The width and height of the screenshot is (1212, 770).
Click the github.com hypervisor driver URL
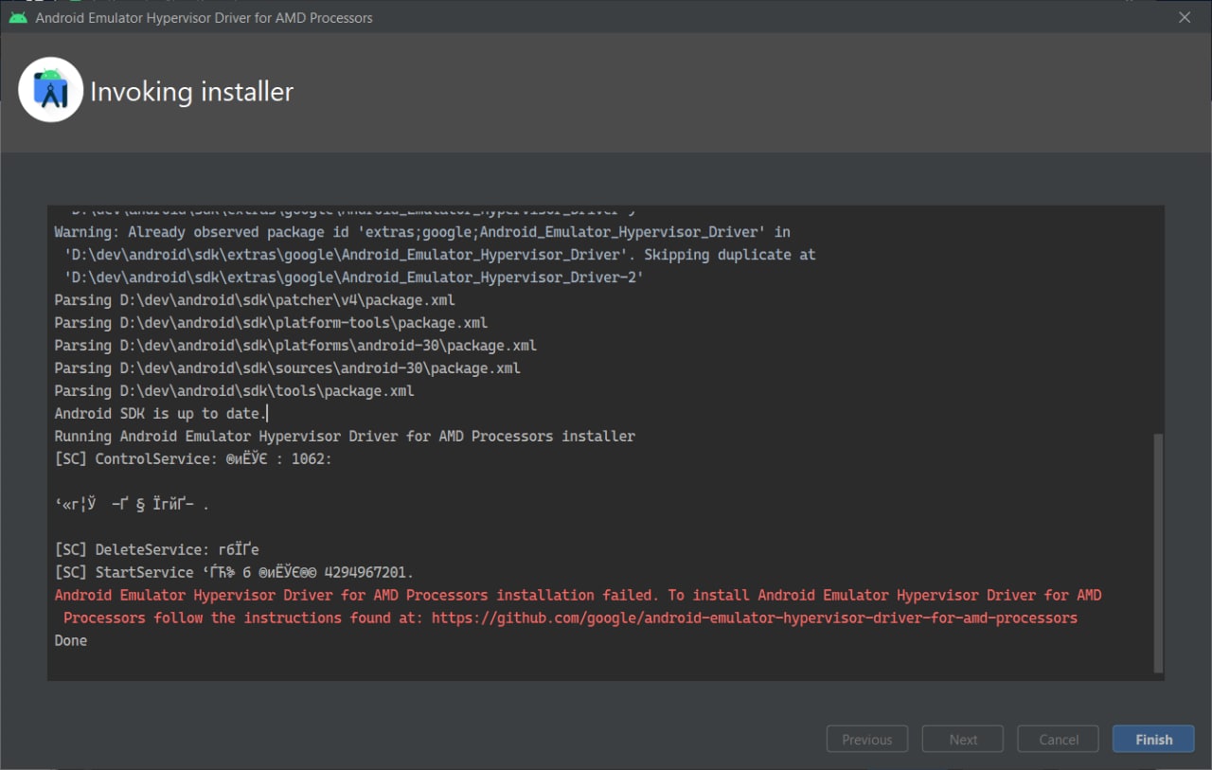(755, 618)
